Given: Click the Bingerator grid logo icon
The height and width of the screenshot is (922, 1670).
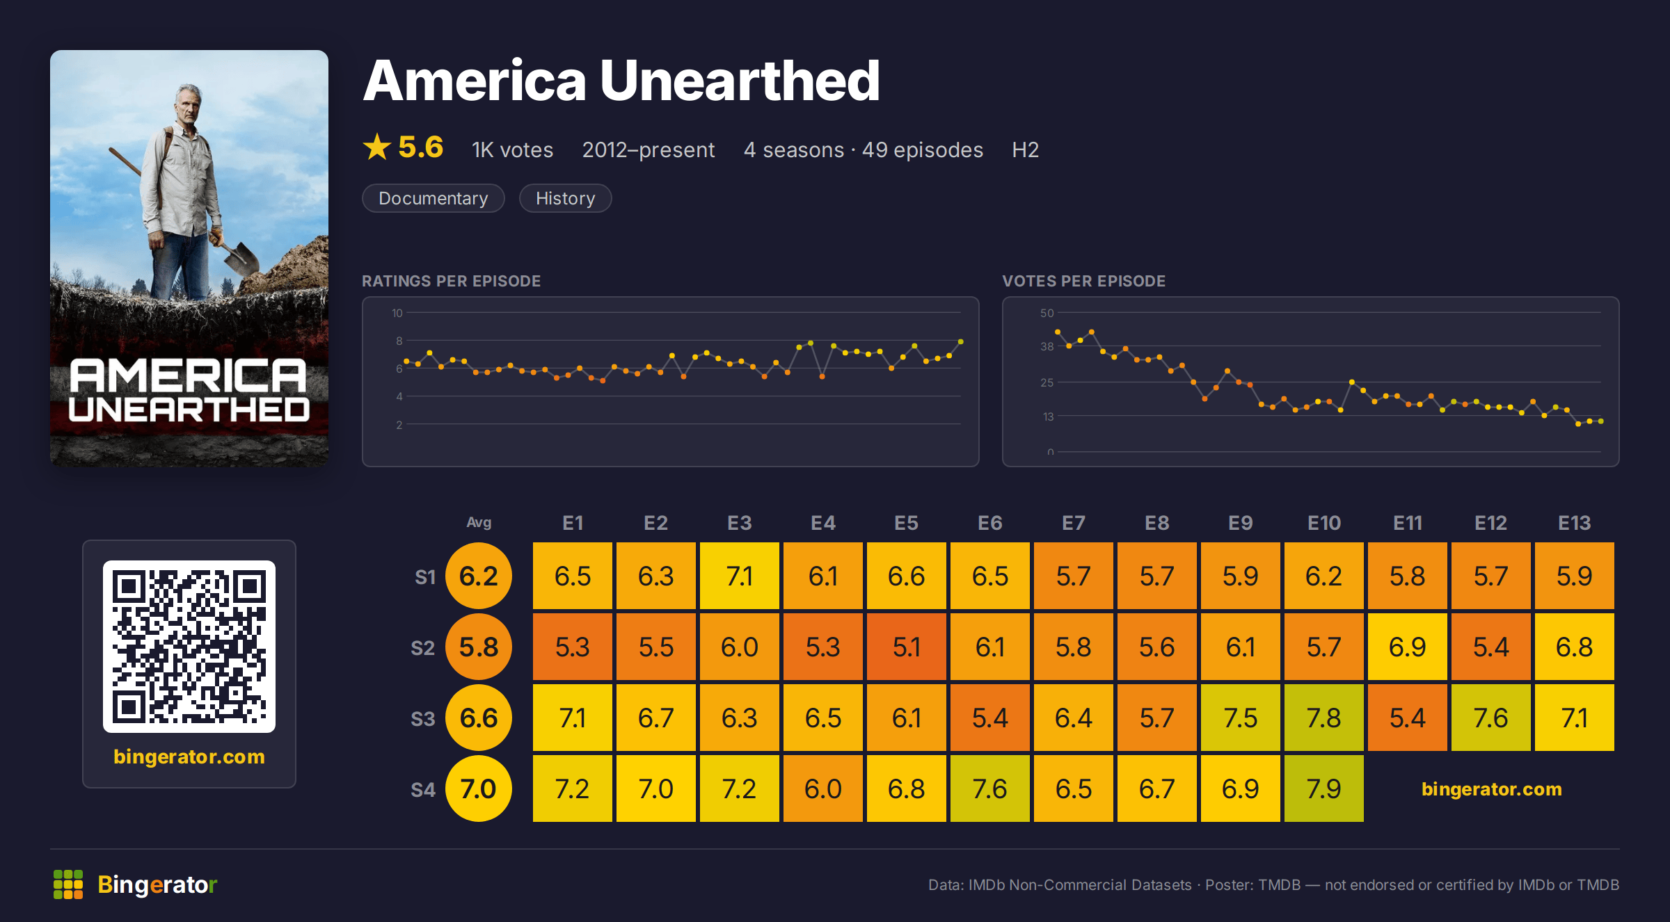Looking at the screenshot, I should tap(68, 884).
